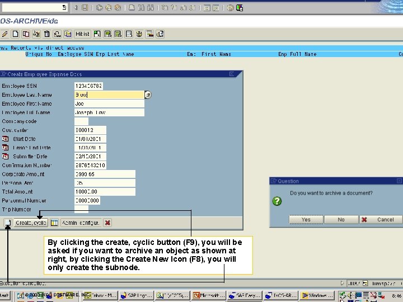403x302 pixels.
Task: Click the table icon beside Create, cyclic
Action: [54, 223]
